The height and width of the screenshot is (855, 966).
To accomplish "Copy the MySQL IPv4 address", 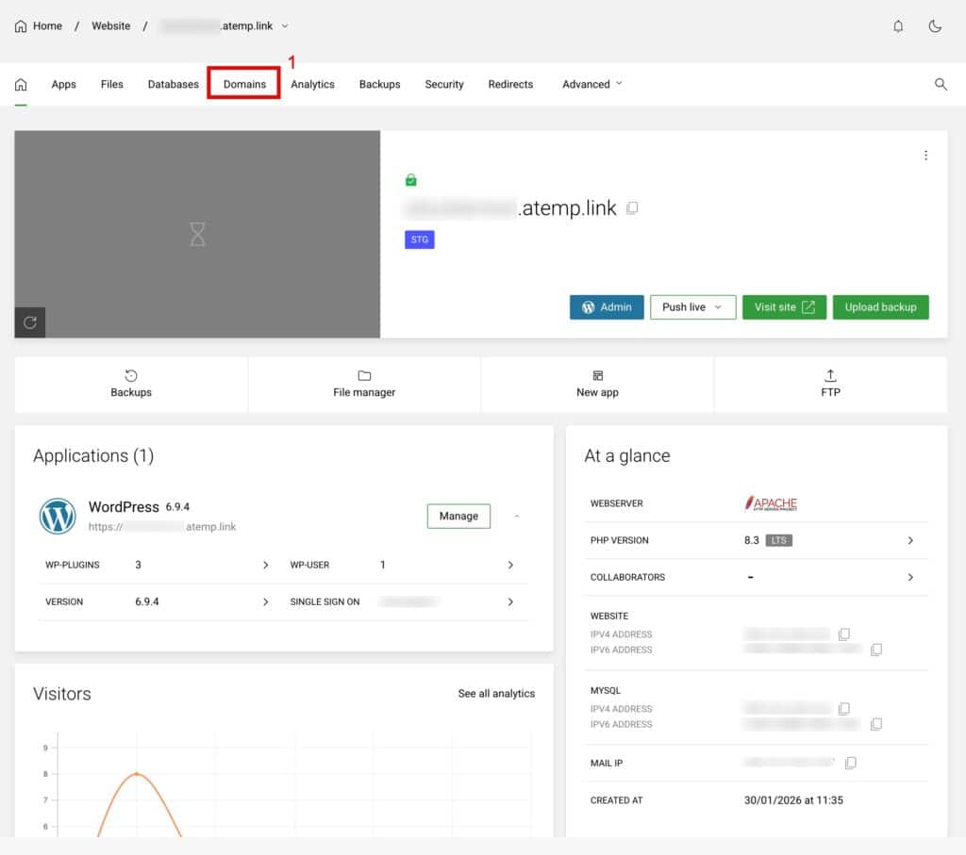I will coord(844,709).
